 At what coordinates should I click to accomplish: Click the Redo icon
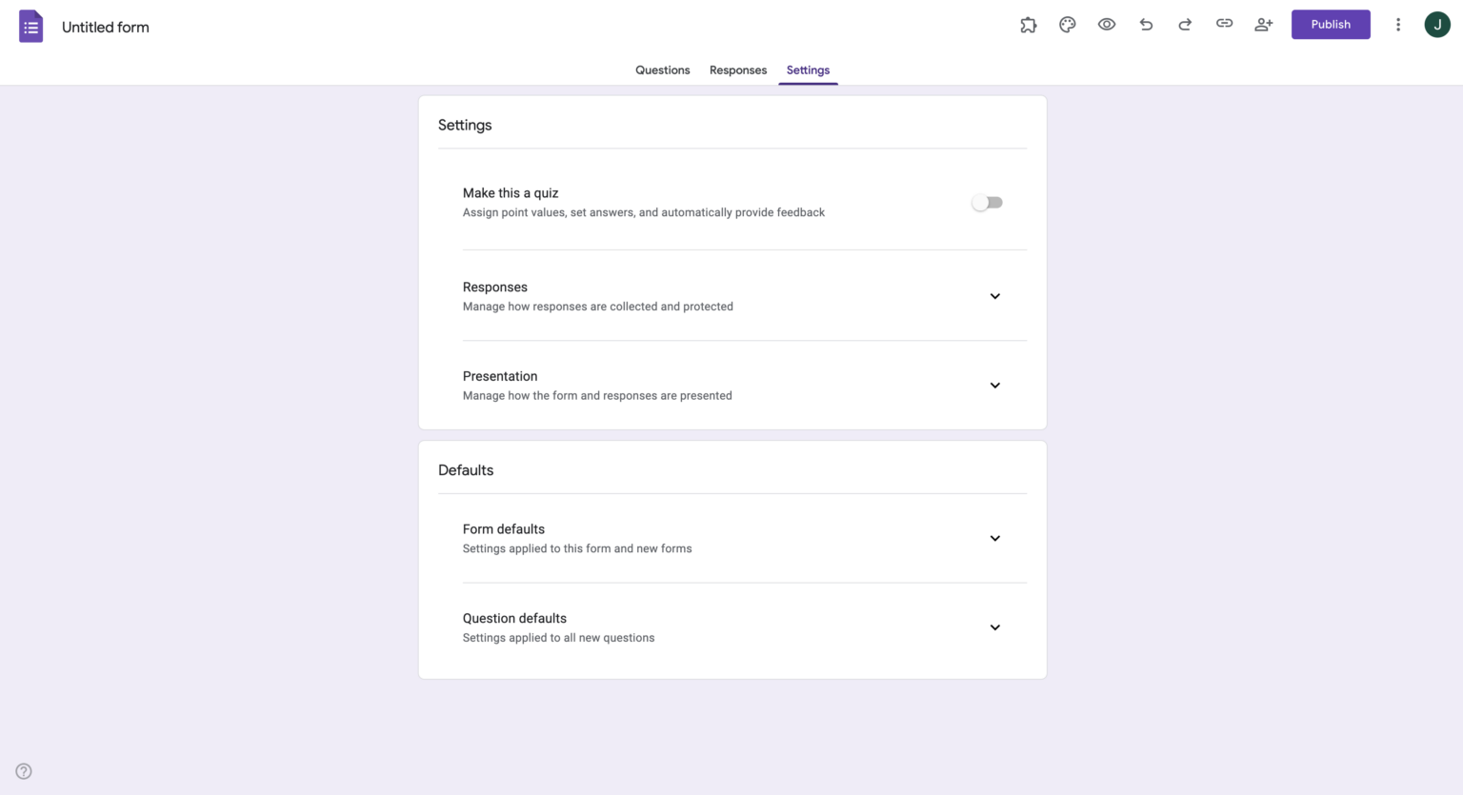pos(1185,24)
